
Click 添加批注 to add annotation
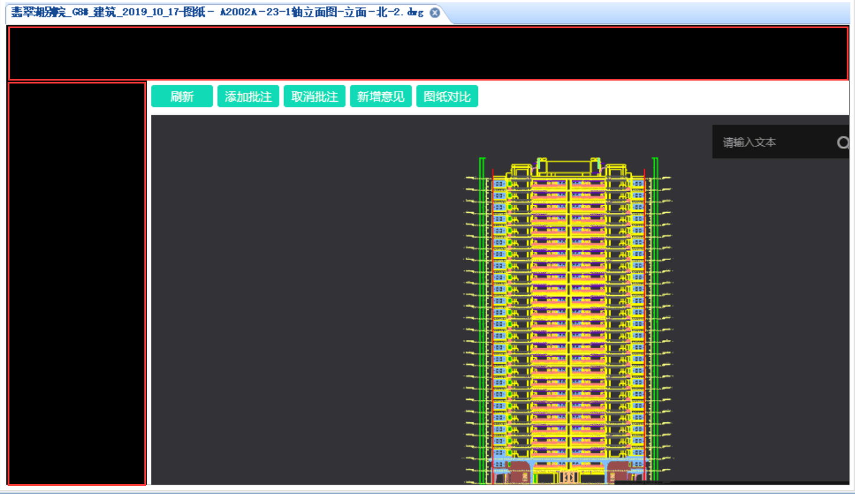click(x=248, y=96)
